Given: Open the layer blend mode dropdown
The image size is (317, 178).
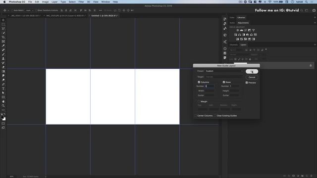Looking at the screenshot, I should (x=239, y=54).
